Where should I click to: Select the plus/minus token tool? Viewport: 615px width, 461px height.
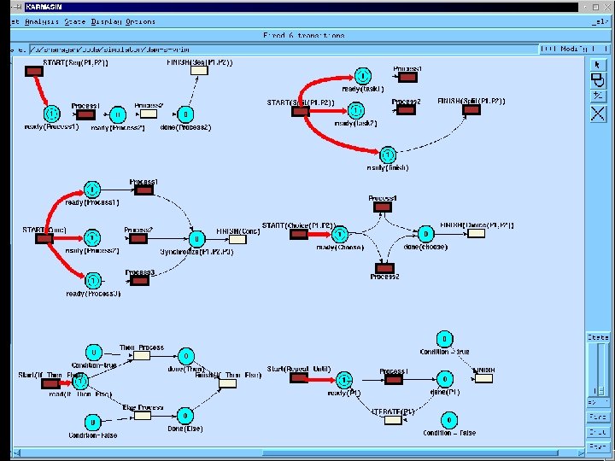[x=597, y=96]
